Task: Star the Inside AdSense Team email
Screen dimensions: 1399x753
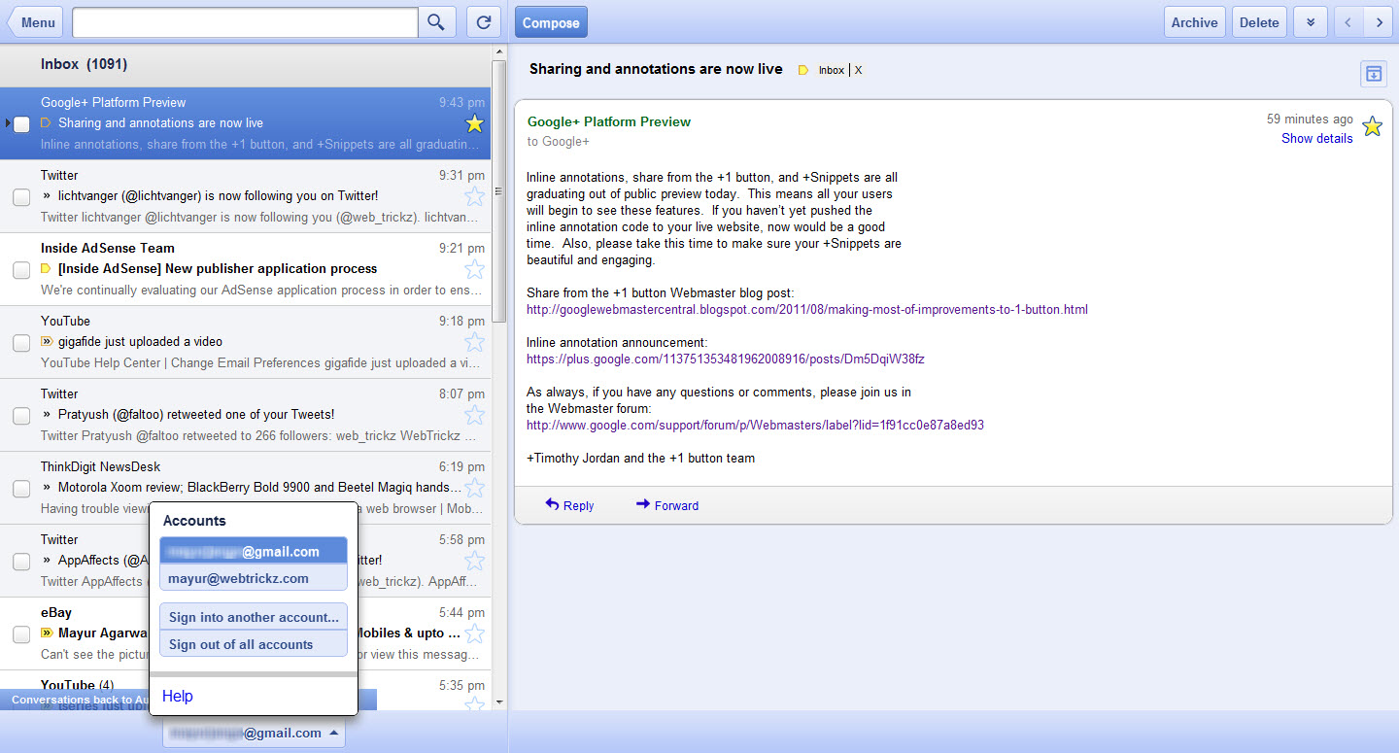Action: tap(474, 269)
